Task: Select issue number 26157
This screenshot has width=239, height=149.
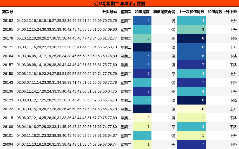Action: pyautogui.click(x=8, y=65)
